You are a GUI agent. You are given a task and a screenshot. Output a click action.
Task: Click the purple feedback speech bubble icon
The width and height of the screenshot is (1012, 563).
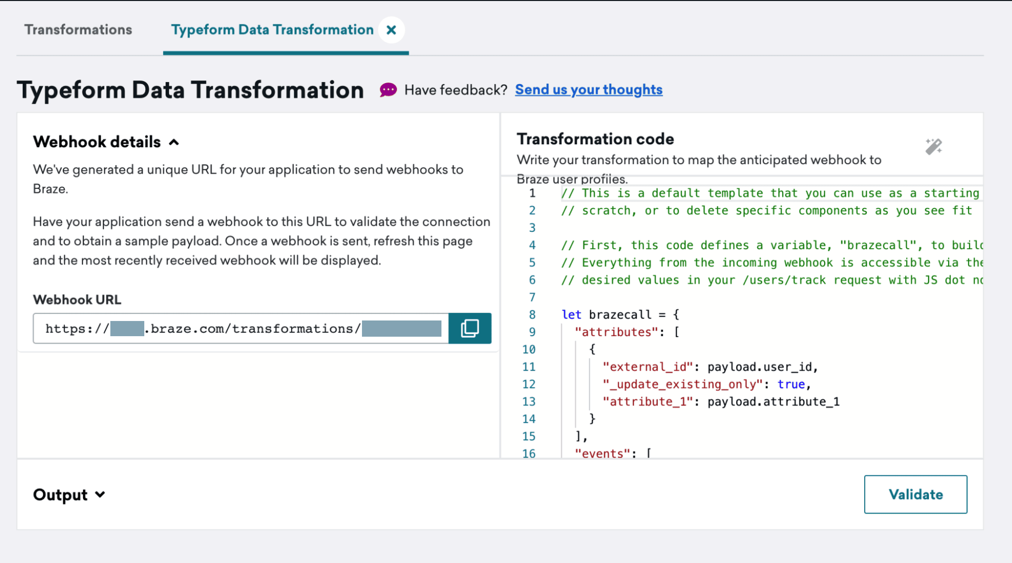click(x=388, y=90)
